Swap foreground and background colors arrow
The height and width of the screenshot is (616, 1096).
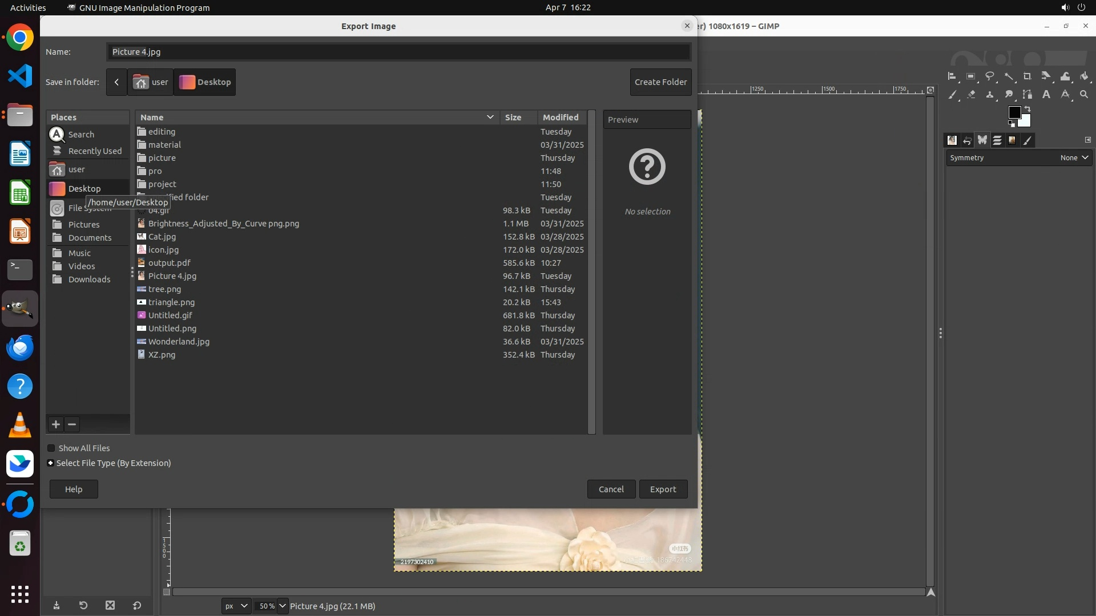[1027, 108]
